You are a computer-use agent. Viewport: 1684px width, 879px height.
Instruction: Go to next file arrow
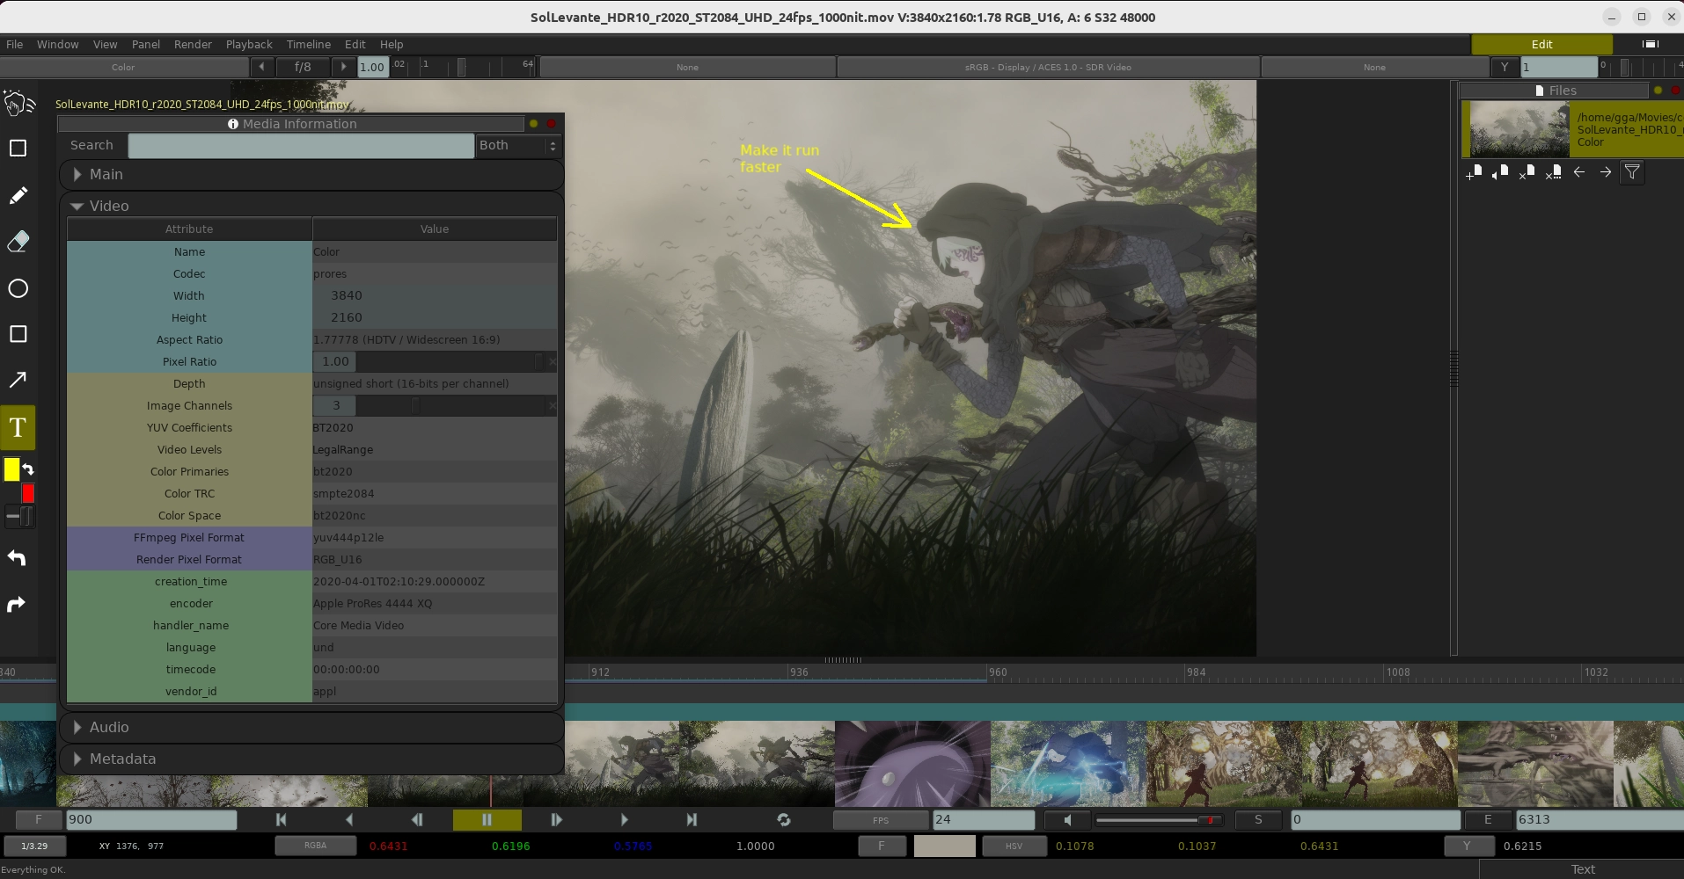1606,172
